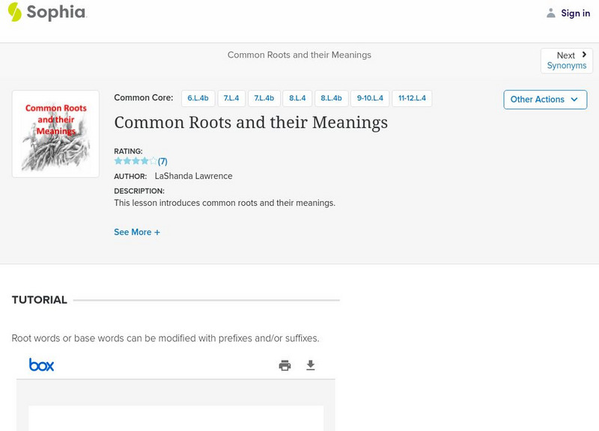Select the 7.L.4 Common Core tag
This screenshot has width=599, height=431.
pyautogui.click(x=231, y=98)
